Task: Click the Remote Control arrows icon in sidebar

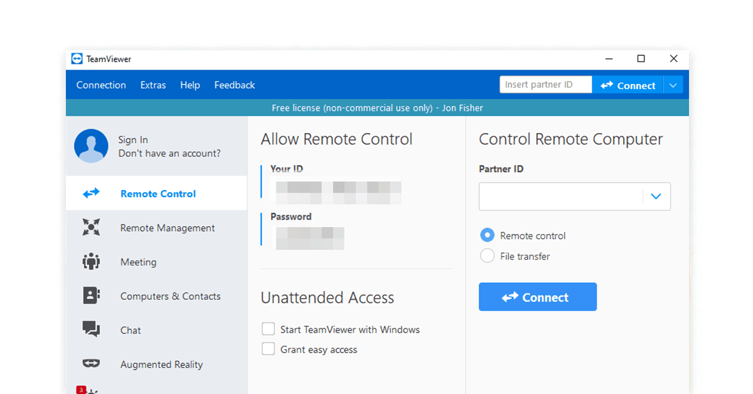Action: click(x=91, y=193)
